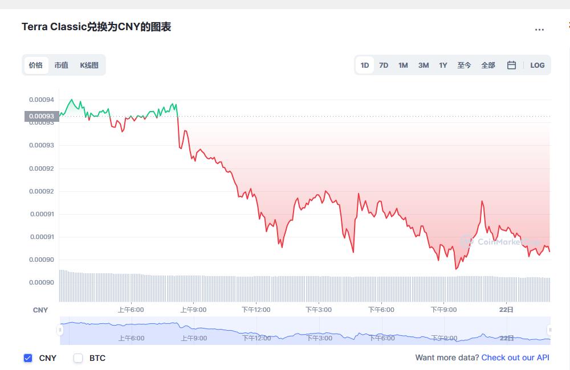Select the 至今 year-to-date range

464,65
